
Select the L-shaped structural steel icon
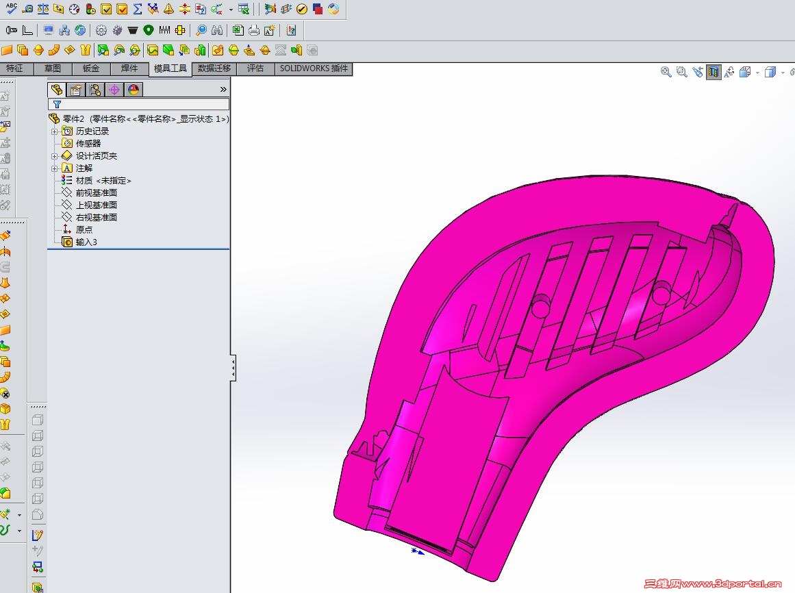tap(27, 30)
